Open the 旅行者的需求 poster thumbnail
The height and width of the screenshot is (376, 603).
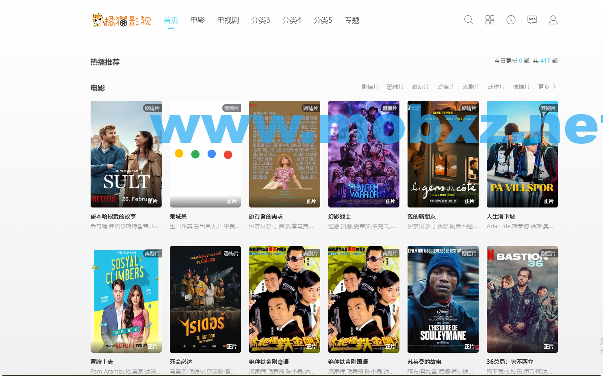click(284, 154)
